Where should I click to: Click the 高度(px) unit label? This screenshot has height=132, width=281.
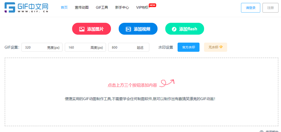(97, 48)
